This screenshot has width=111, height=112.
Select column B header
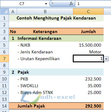[x=45, y=11]
